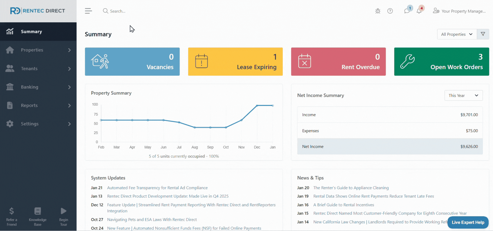Click the user account icon
This screenshot has height=231, width=493.
click(436, 11)
